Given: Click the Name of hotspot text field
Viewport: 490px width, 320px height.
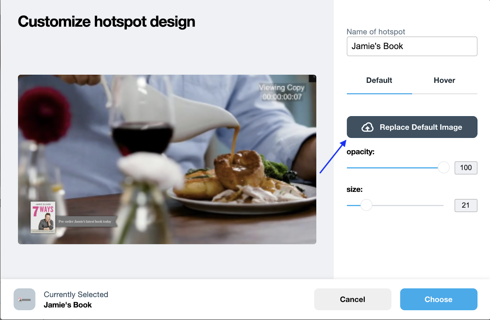Looking at the screenshot, I should [x=412, y=46].
